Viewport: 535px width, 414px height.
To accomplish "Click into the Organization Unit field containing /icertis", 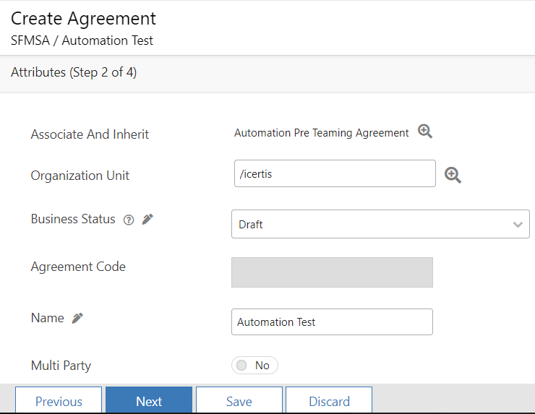I will 334,173.
